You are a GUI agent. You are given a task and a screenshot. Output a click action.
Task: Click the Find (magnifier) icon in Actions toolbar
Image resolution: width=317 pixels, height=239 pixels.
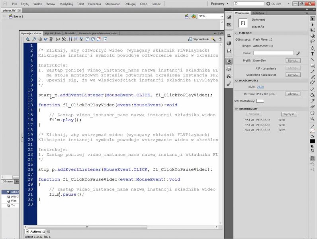[34, 39]
